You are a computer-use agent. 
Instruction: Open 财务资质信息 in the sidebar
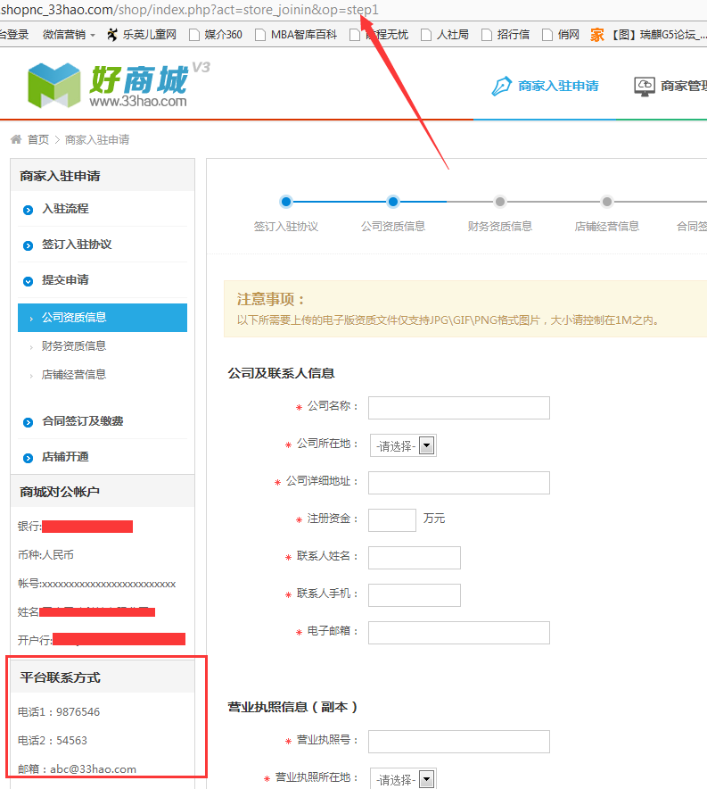(x=74, y=346)
